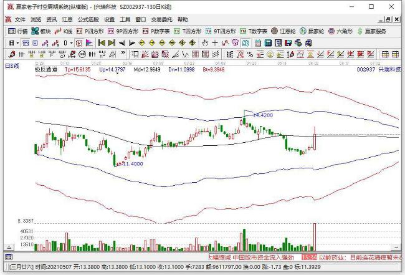
Task: Click the scroll button right of volume pane
Action: pyautogui.click(x=396, y=247)
